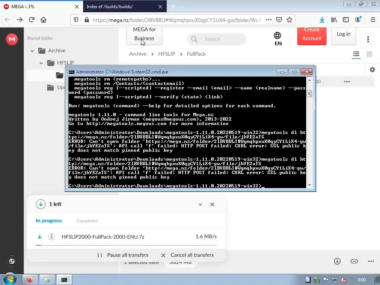Switch to Index of /builds/builds/ tab

coord(125,7)
